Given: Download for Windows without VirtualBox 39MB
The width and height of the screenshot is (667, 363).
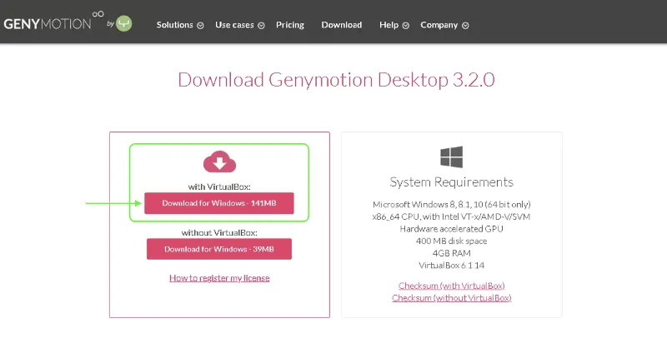Looking at the screenshot, I should tap(219, 249).
